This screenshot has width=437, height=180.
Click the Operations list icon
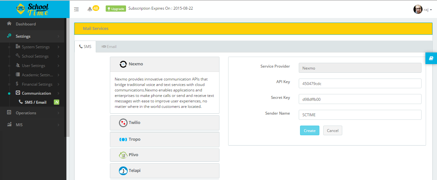coord(9,113)
